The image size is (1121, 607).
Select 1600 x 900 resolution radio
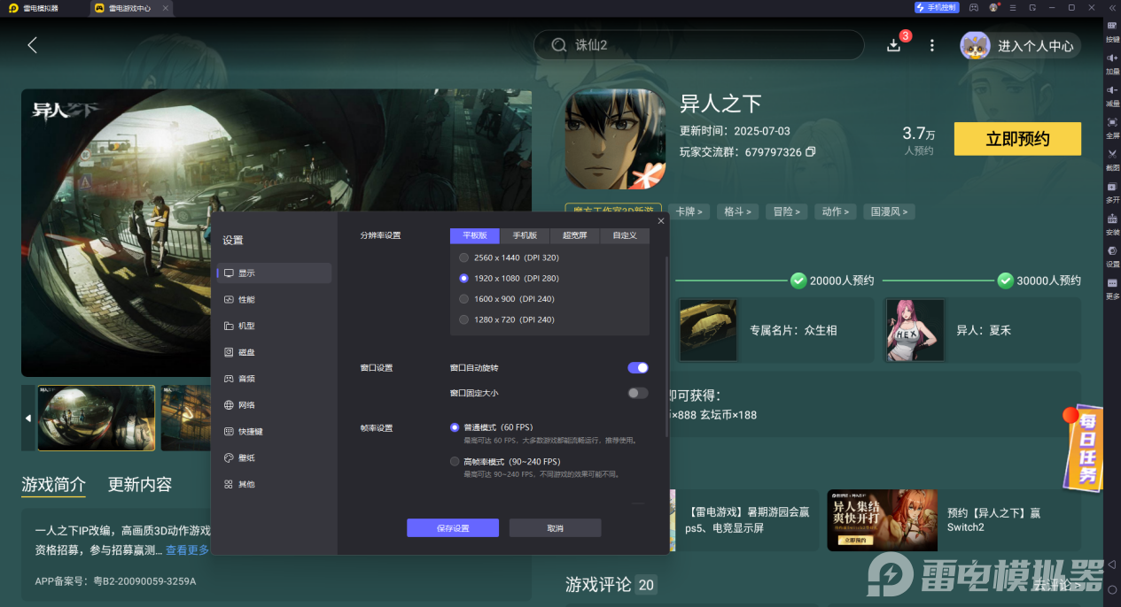click(463, 299)
